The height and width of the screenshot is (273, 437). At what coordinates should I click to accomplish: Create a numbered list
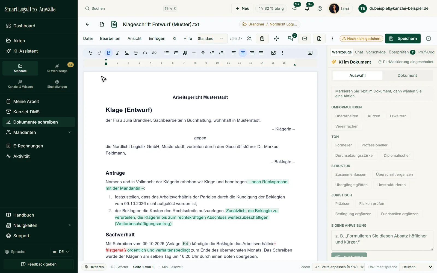coord(176,53)
